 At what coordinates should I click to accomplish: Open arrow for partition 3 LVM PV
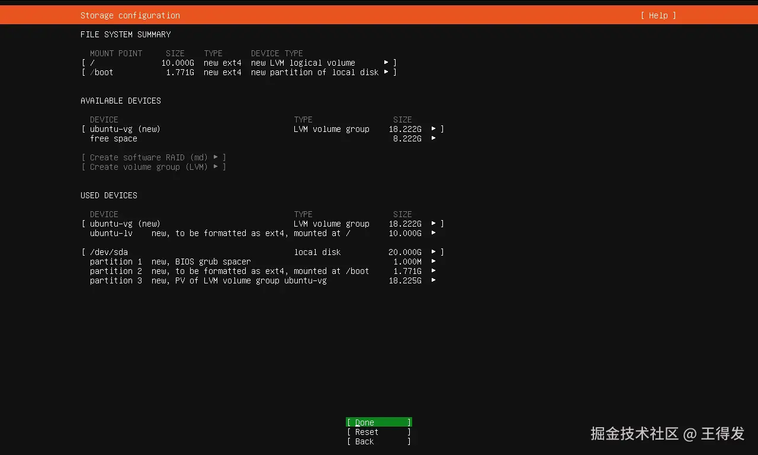pos(433,280)
